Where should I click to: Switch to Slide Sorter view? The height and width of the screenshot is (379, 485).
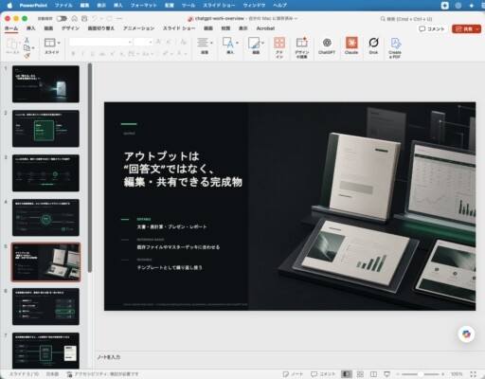[360, 374]
